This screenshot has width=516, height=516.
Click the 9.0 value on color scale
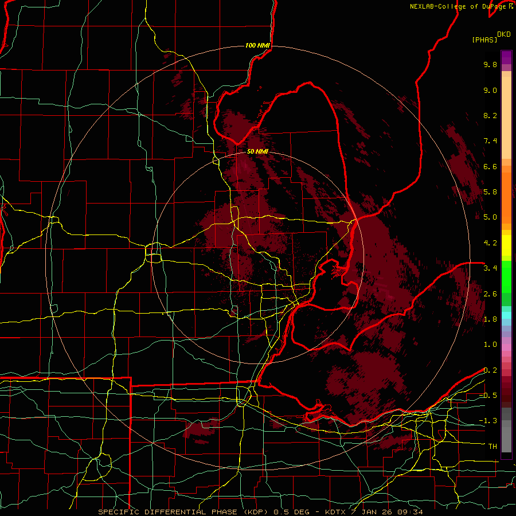tap(490, 90)
